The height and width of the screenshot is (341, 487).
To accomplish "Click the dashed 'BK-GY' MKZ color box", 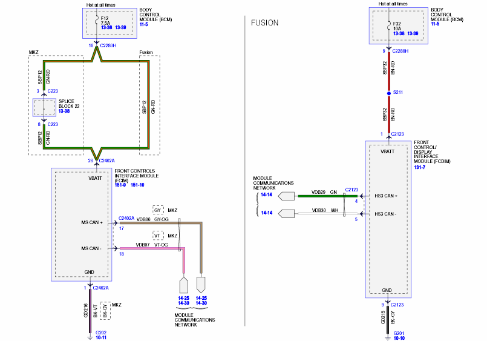I will [x=105, y=311].
